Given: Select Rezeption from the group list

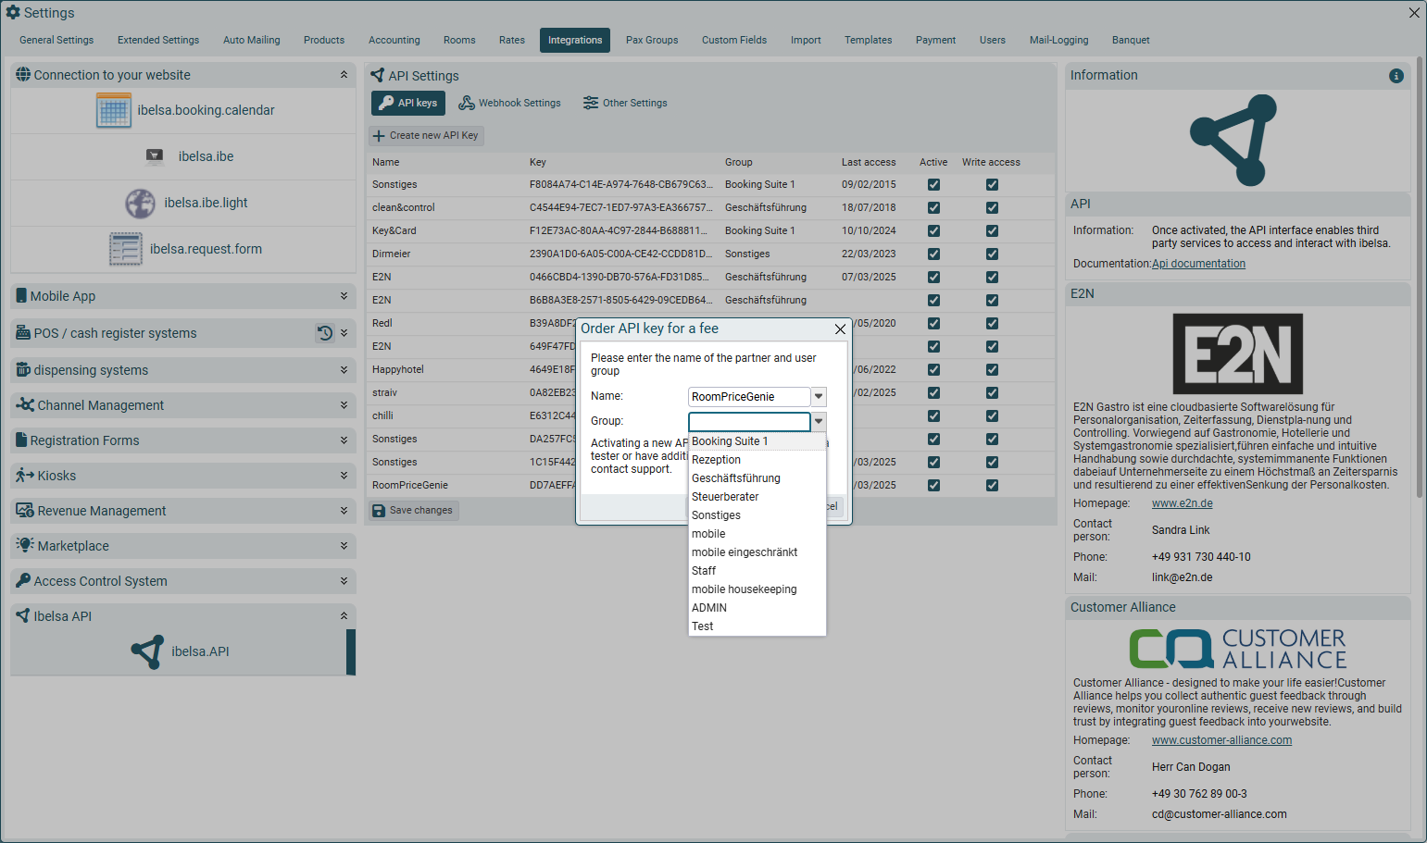Looking at the screenshot, I should click(x=757, y=460).
